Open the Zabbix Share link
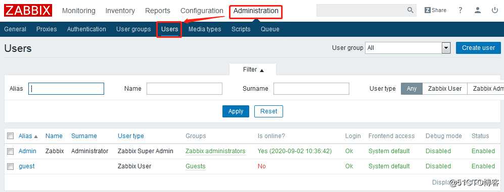The width and height of the screenshot is (504, 192). point(436,10)
